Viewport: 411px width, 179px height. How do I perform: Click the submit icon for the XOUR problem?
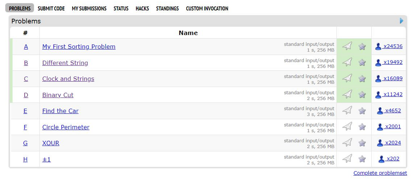coord(347,143)
